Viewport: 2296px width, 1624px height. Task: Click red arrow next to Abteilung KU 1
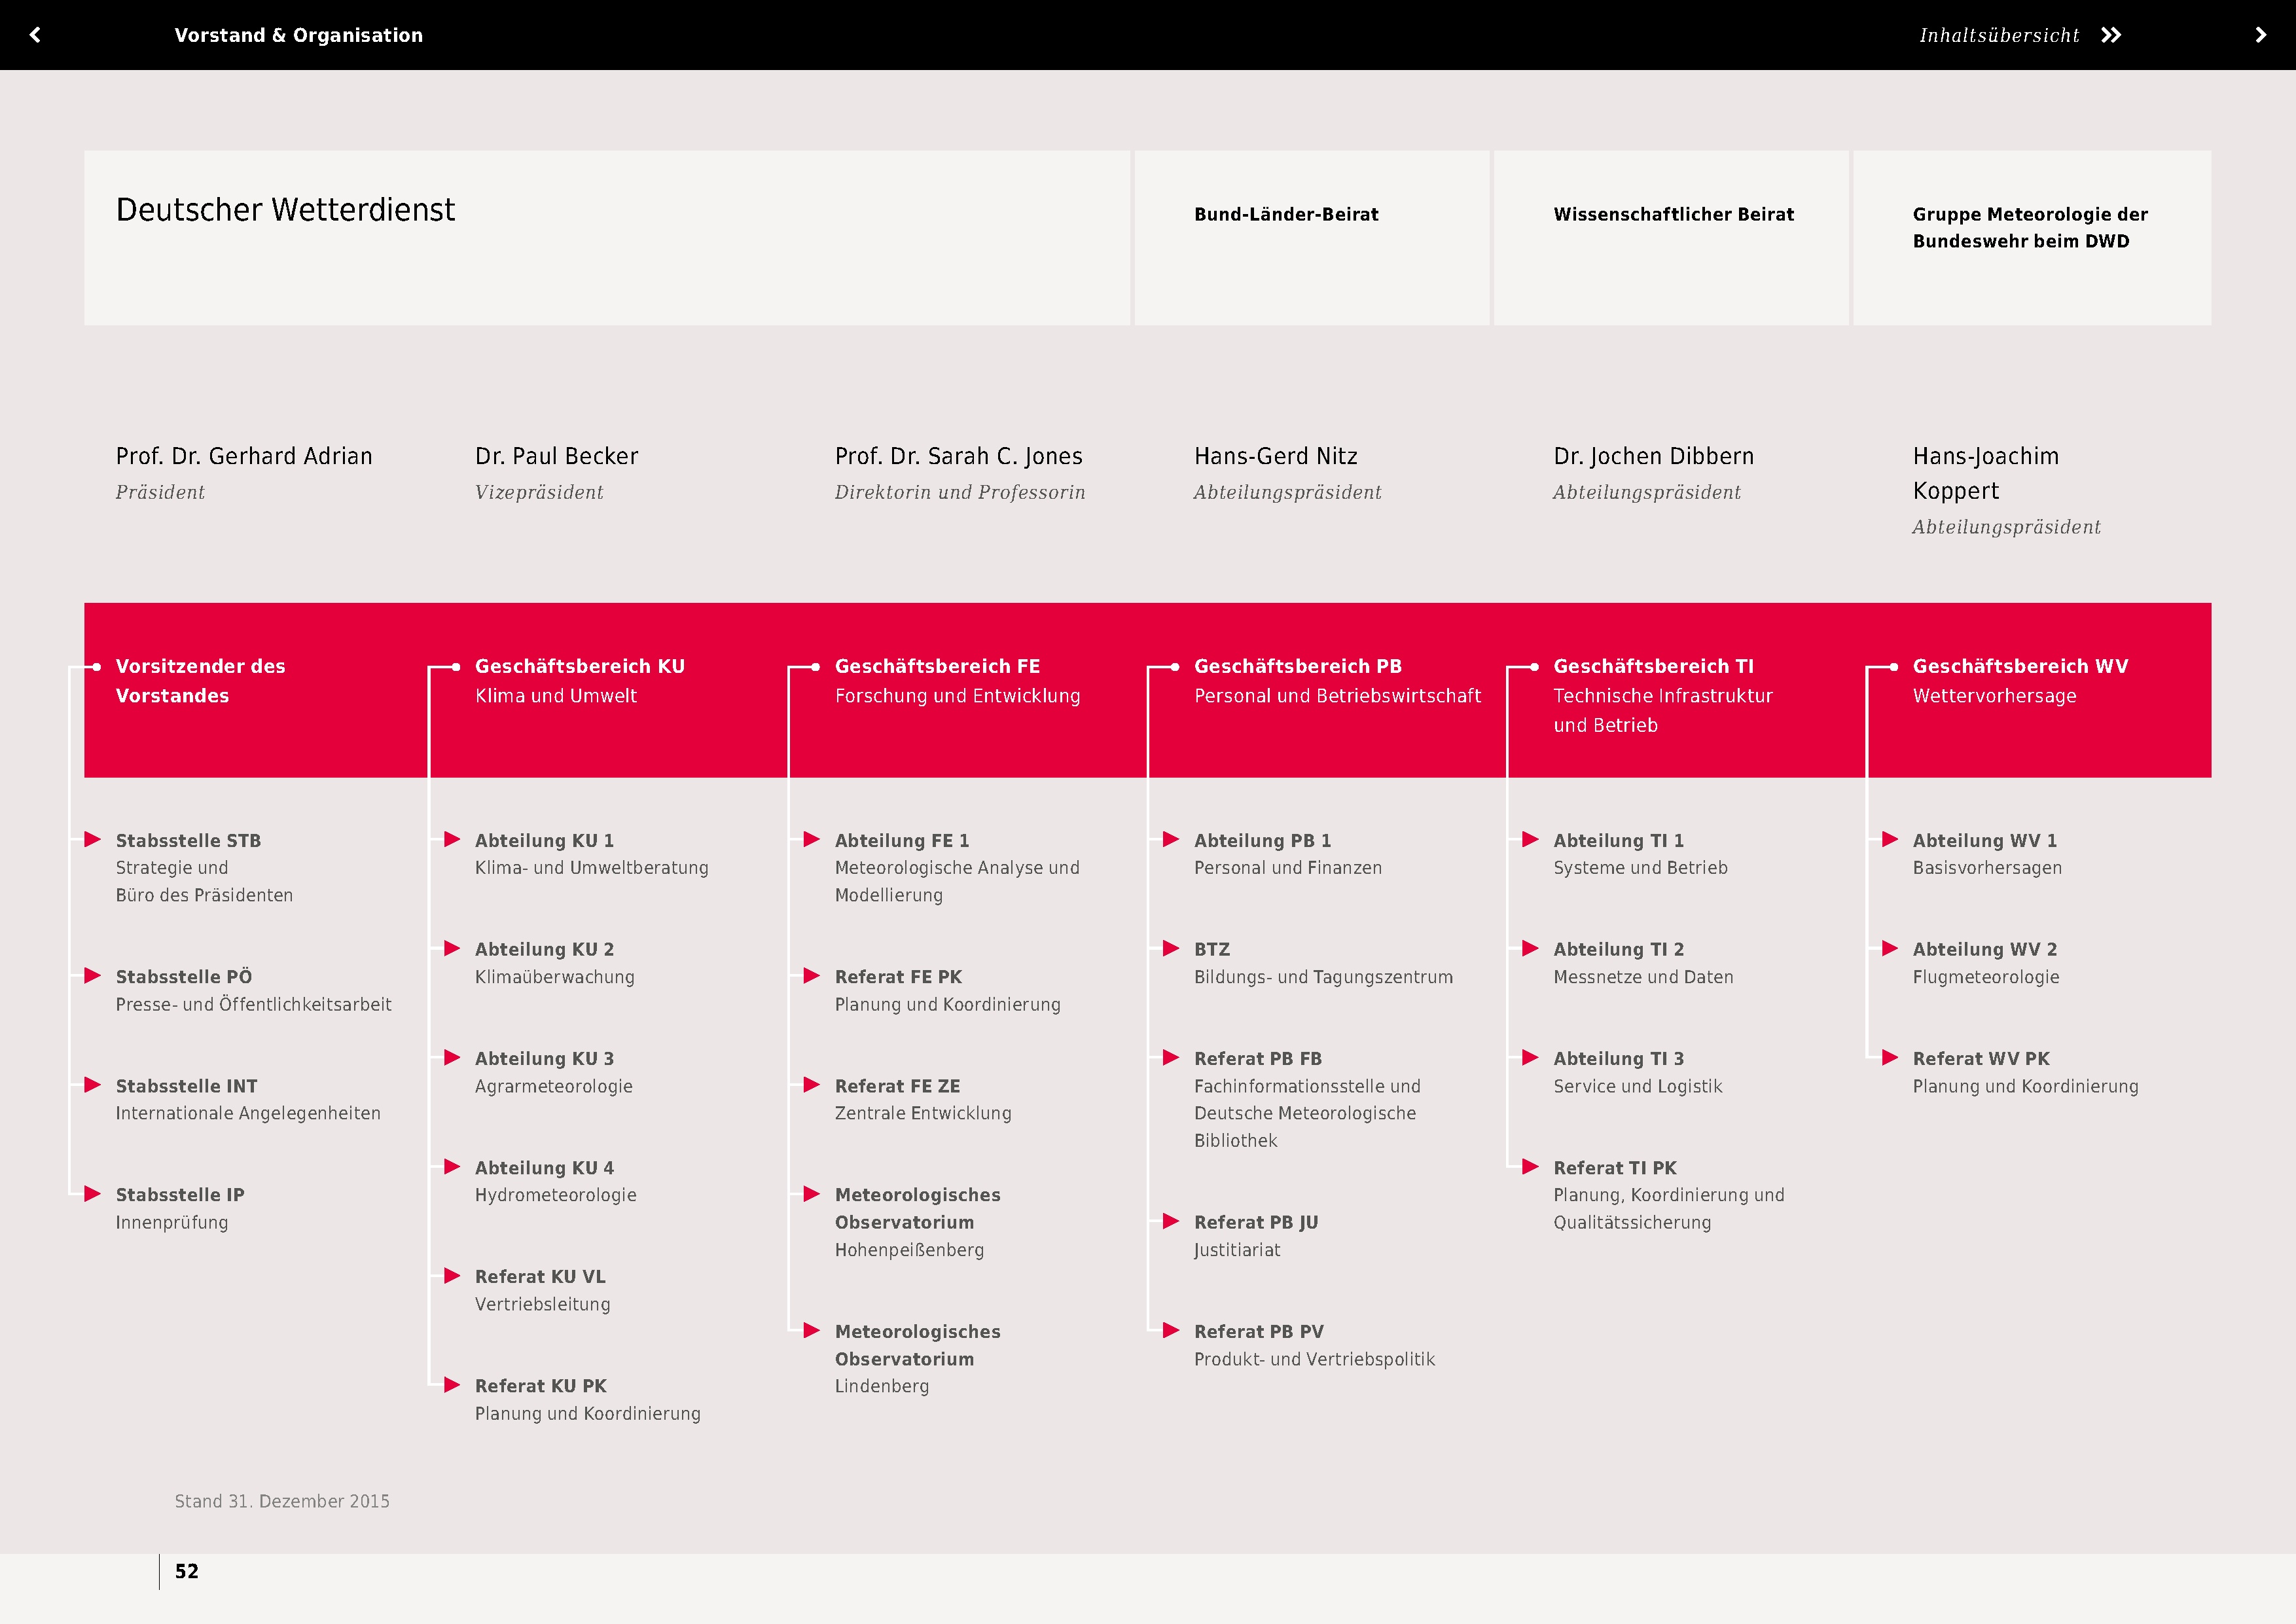pos(452,839)
